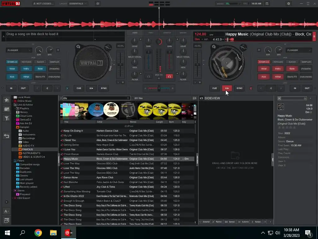The width and height of the screenshot is (318, 239).
Task: Open the NOT LOGGED account dropdown
Action: tap(44, 3)
